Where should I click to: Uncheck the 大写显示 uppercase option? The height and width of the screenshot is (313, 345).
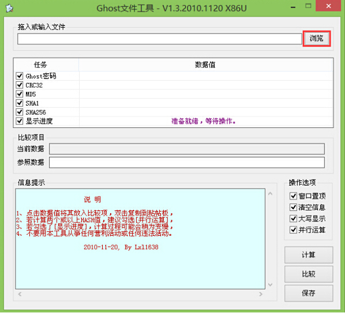coord(293,218)
